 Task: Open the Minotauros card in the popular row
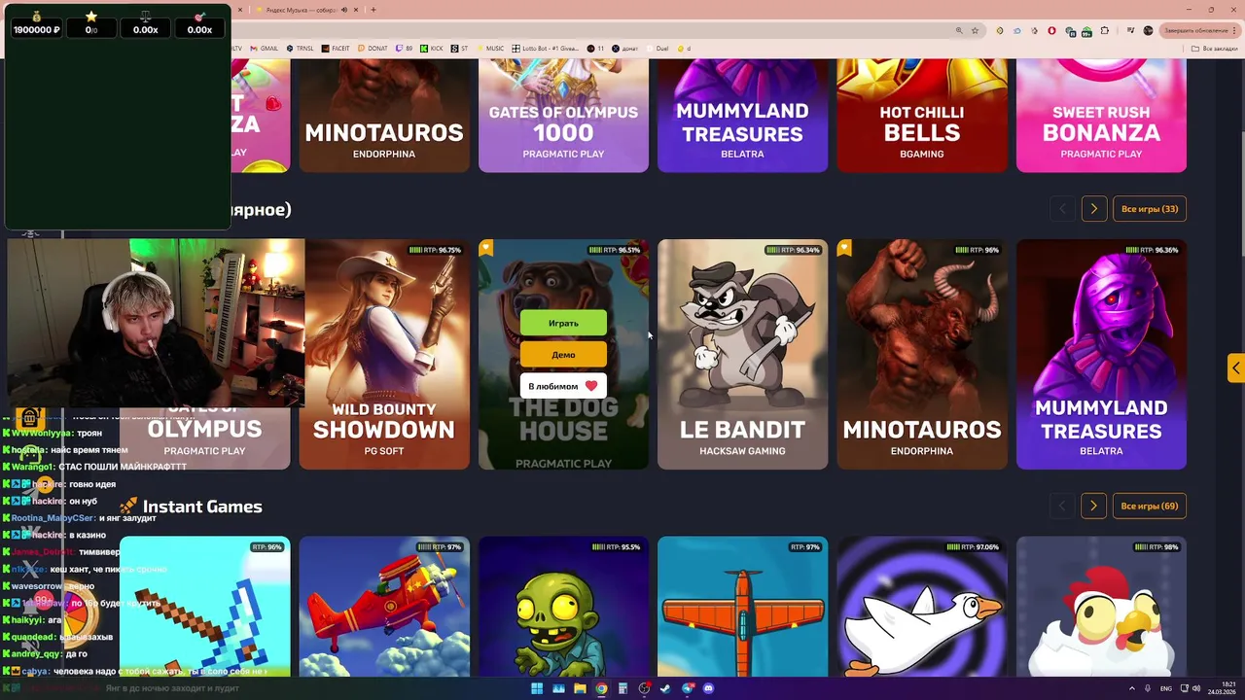(921, 355)
